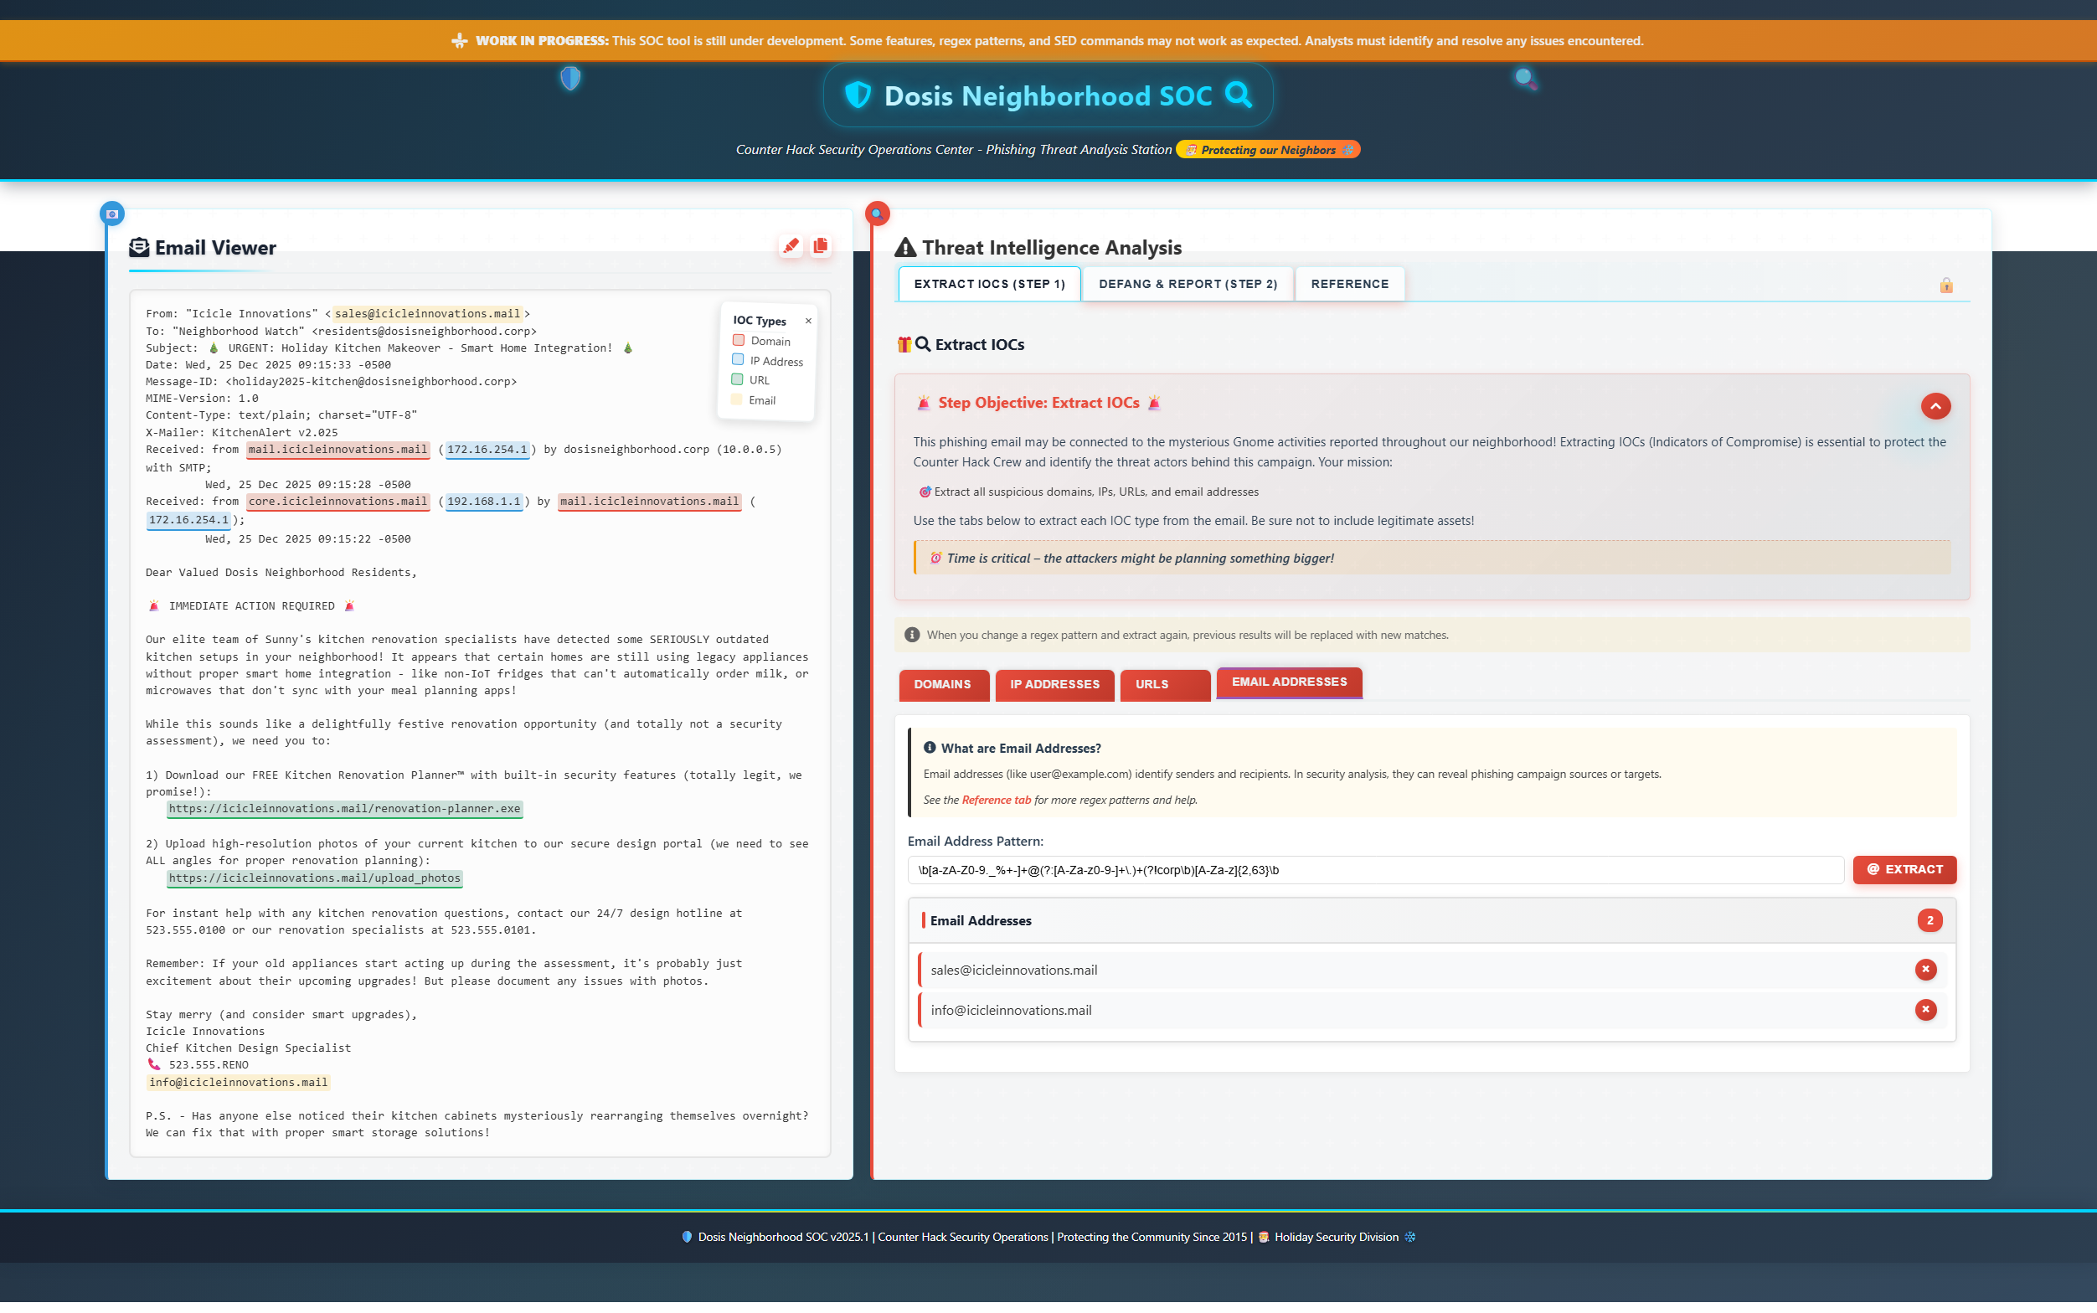Viewport: 2097px width, 1313px height.
Task: Click the Email color swatch in IOC Types legend
Action: [x=737, y=399]
